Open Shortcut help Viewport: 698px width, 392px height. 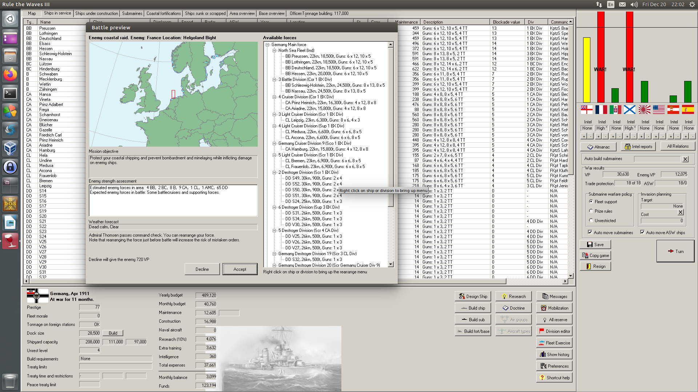click(x=554, y=377)
